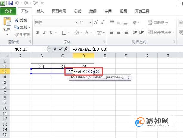This screenshot has height=138, width=183.
Task: Click the Top Align icon
Action: point(112,22)
